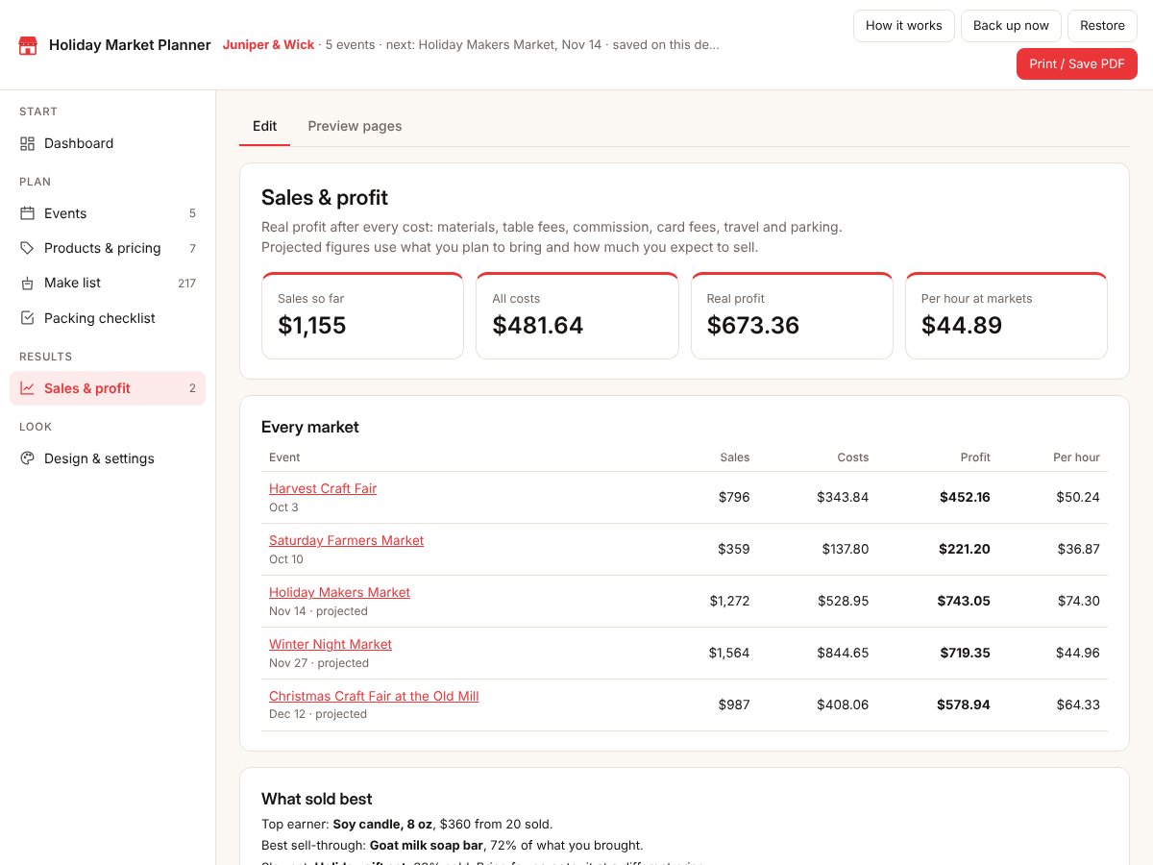The width and height of the screenshot is (1153, 865).
Task: Click the Back up now button
Action: tap(1011, 26)
